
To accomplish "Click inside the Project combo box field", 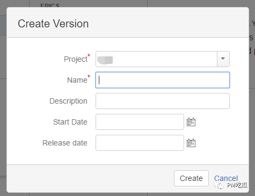I will (163, 59).
